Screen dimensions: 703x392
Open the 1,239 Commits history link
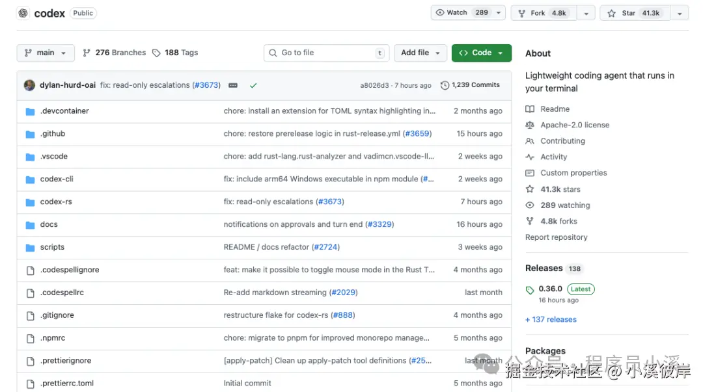[x=471, y=85]
